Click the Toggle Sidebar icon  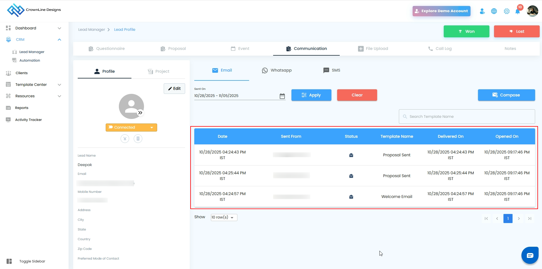pyautogui.click(x=9, y=261)
